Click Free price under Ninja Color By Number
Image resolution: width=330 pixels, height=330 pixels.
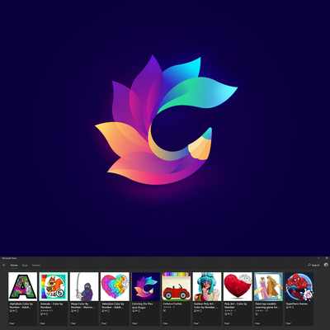coord(73,323)
